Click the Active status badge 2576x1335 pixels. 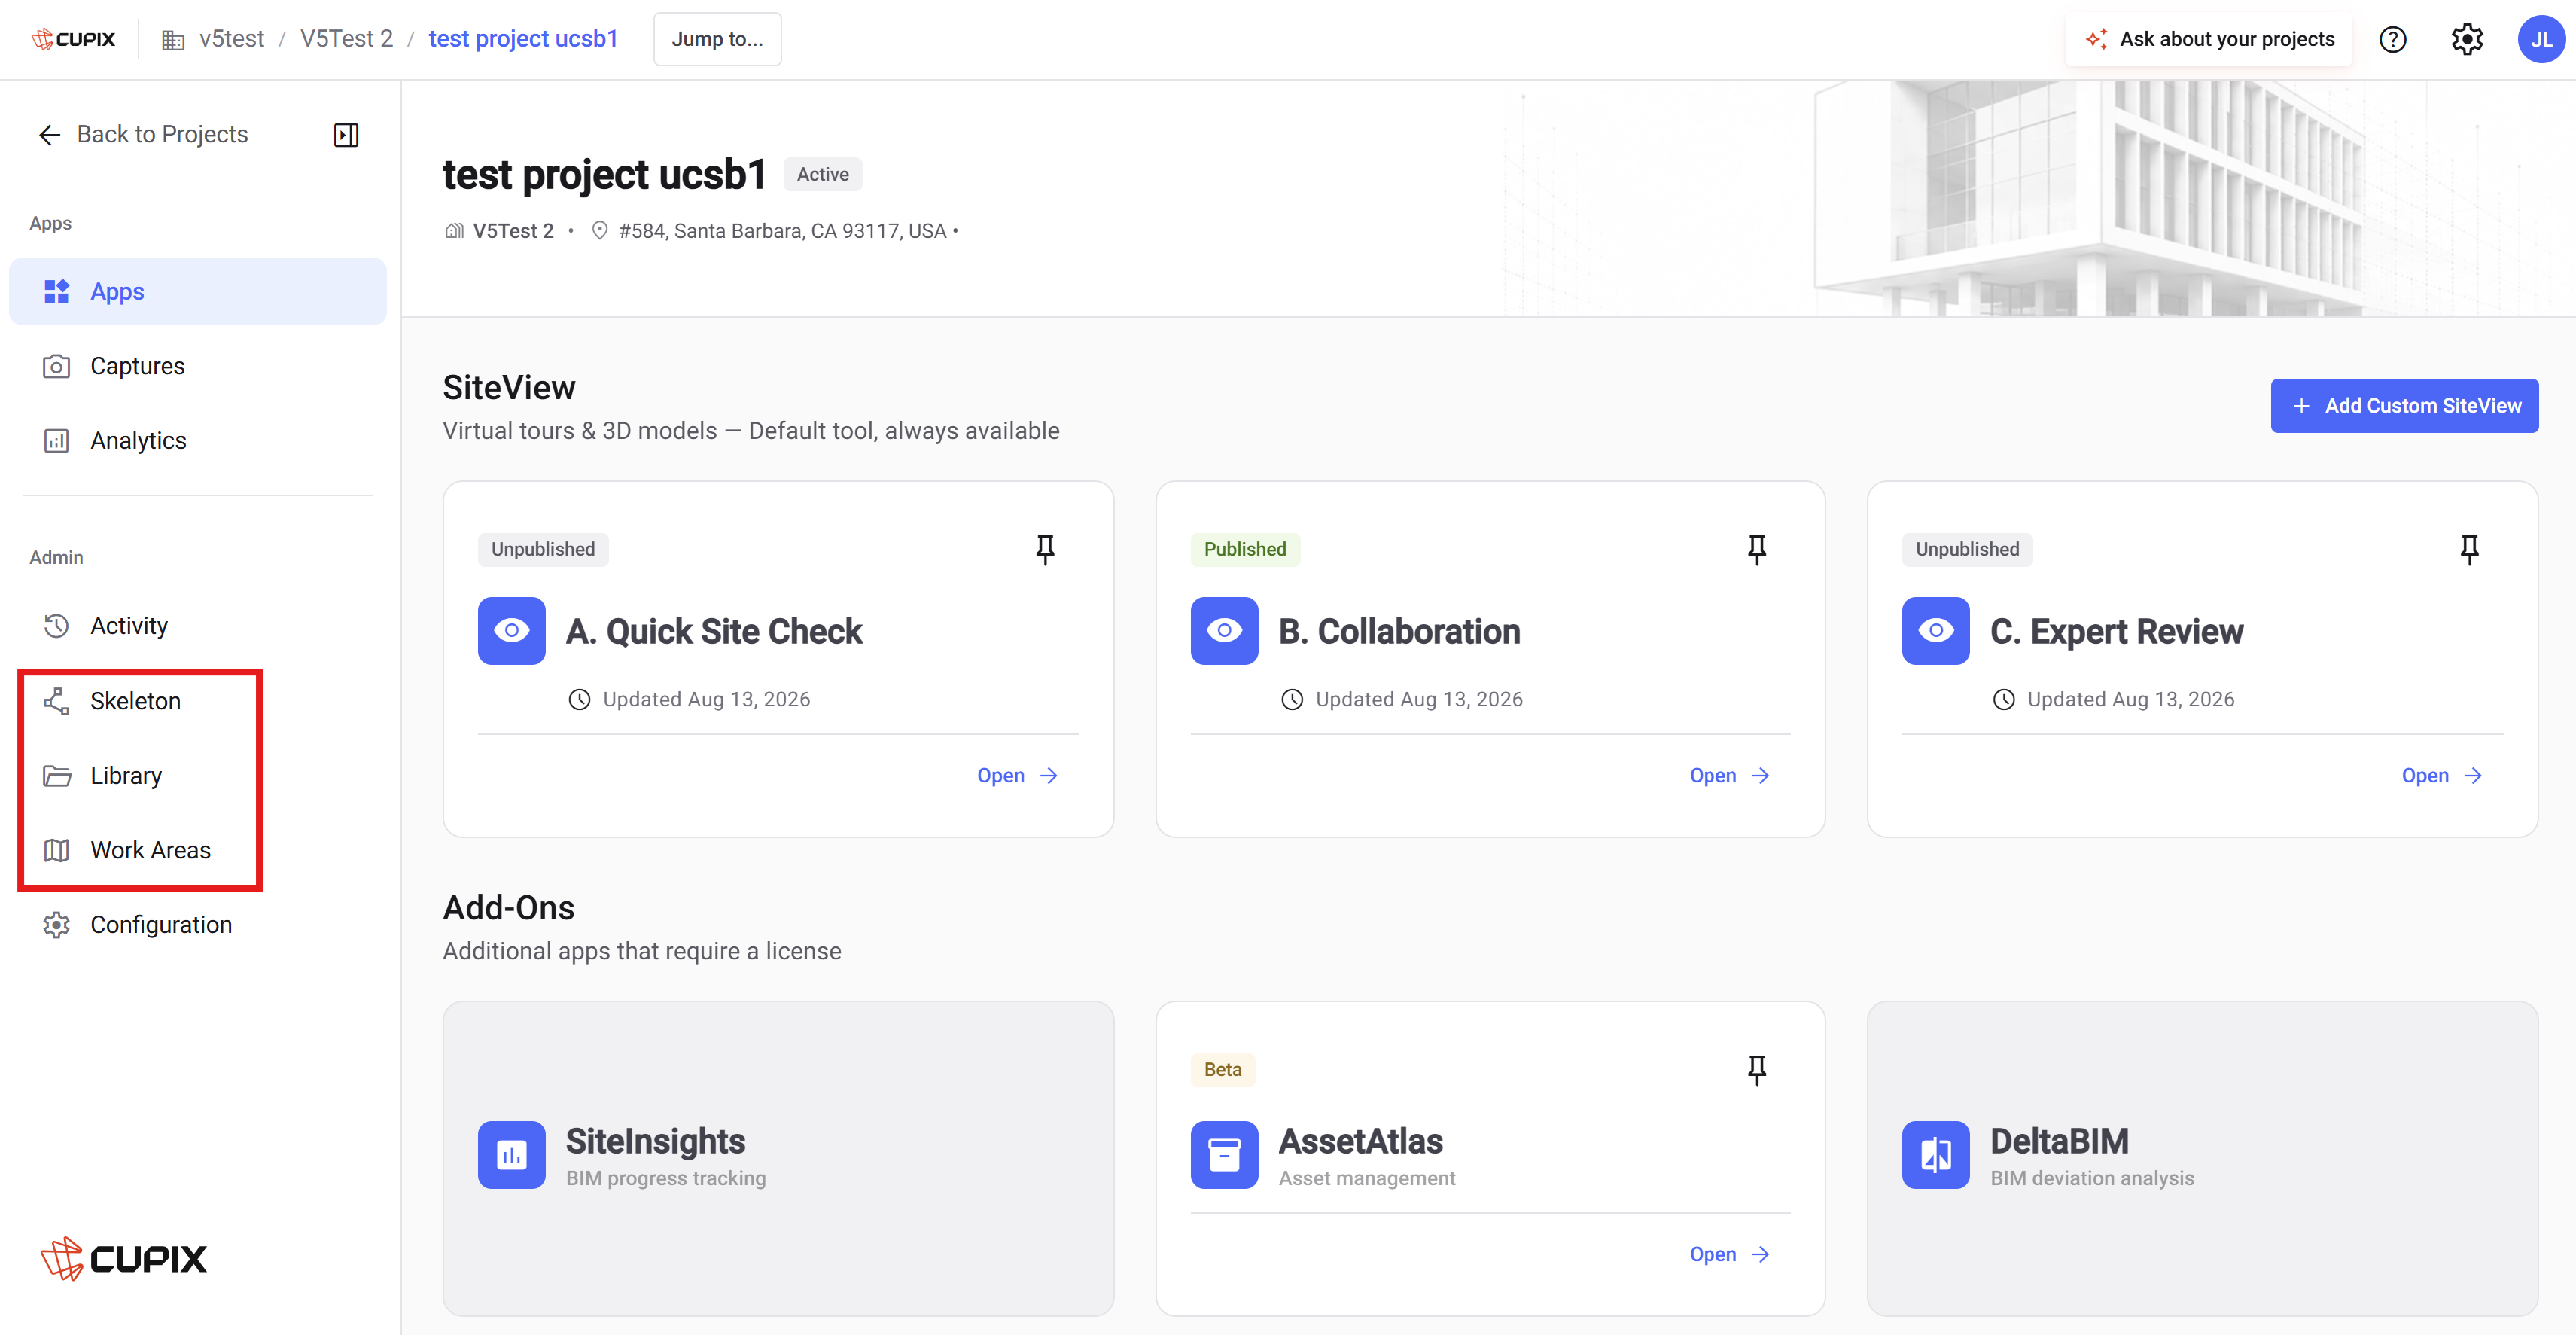(x=822, y=174)
